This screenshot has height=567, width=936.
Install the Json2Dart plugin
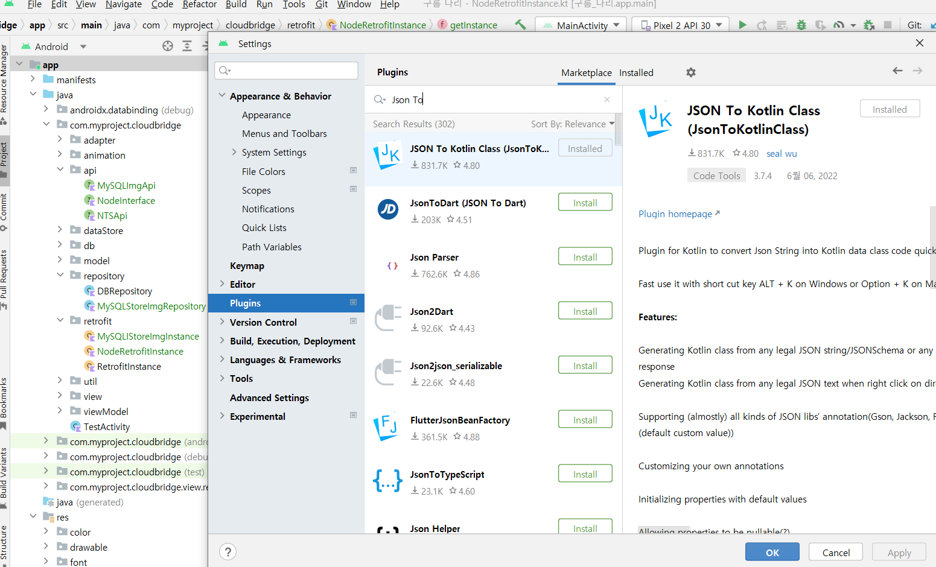(585, 311)
